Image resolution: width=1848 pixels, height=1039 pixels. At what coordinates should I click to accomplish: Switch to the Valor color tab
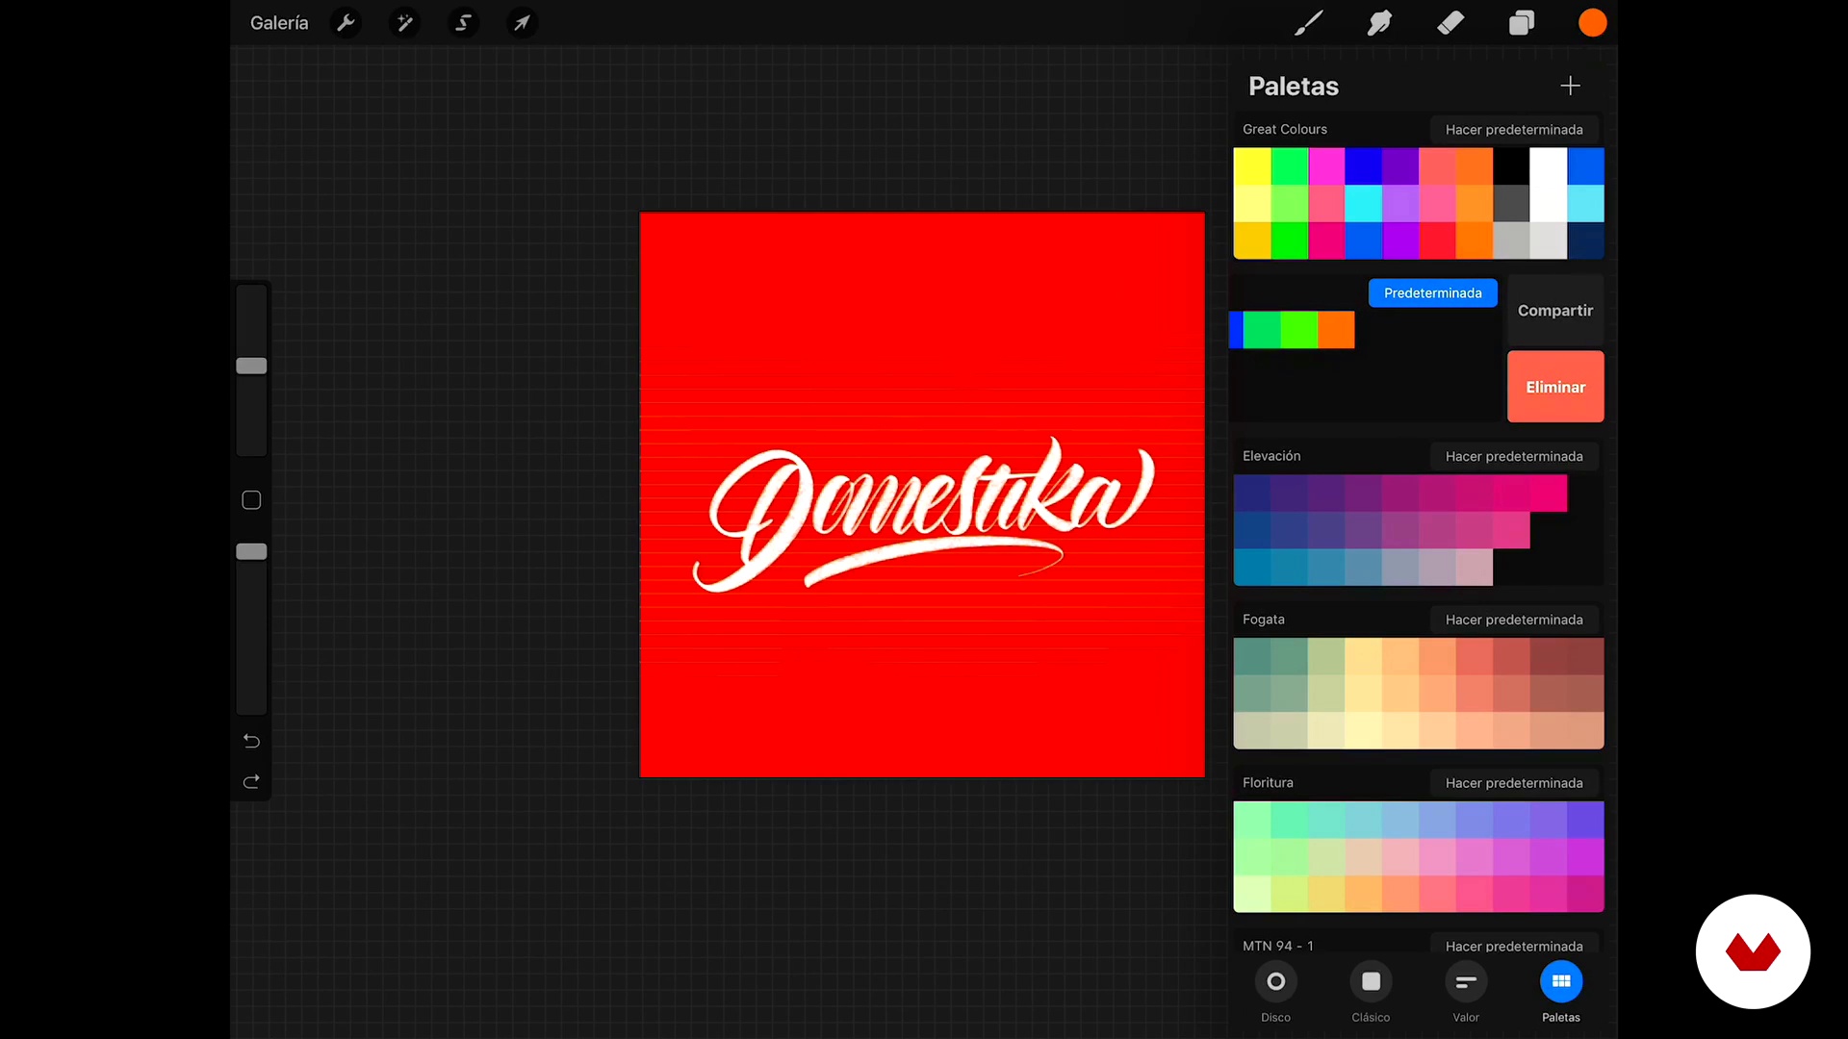(x=1466, y=993)
